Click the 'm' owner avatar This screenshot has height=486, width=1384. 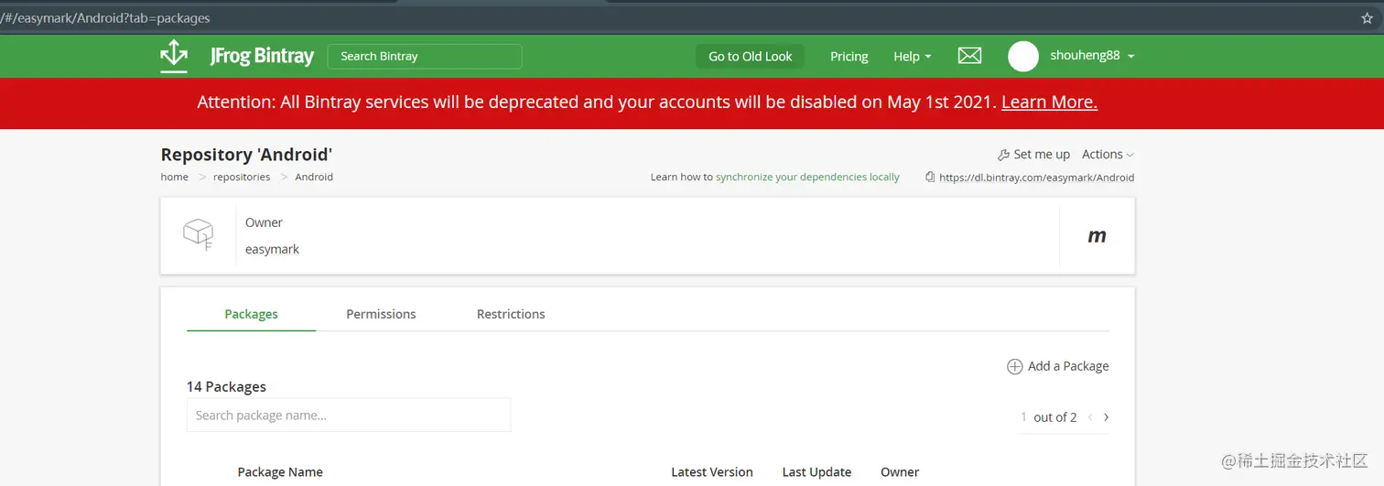coord(1097,235)
